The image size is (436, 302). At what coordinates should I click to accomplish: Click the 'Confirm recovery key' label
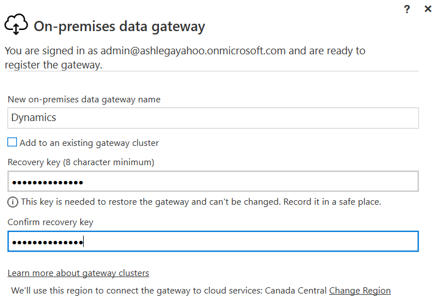(50, 222)
